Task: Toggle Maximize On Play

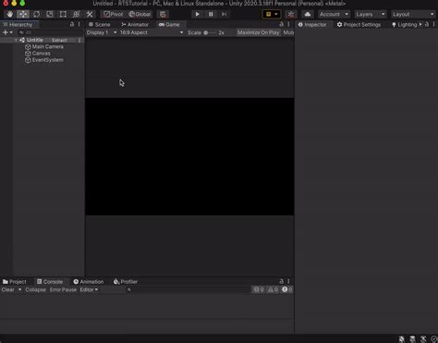Action: [258, 32]
